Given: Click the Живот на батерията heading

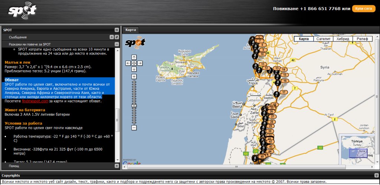Looking at the screenshot, I should [x=25, y=110].
